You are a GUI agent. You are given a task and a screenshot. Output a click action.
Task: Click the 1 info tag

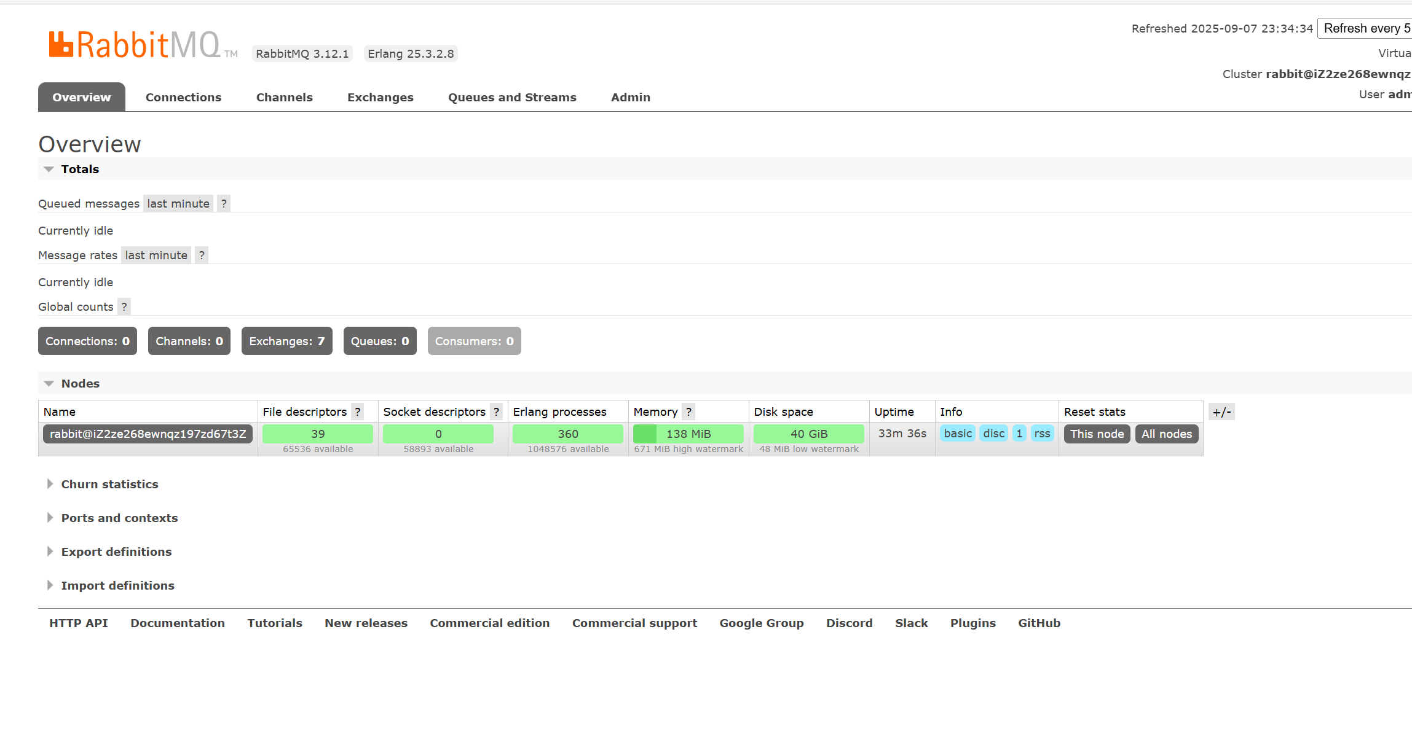pyautogui.click(x=1019, y=434)
